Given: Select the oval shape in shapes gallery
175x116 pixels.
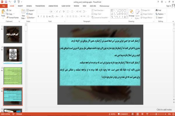Looking at the screenshot, I should tap(122, 10).
